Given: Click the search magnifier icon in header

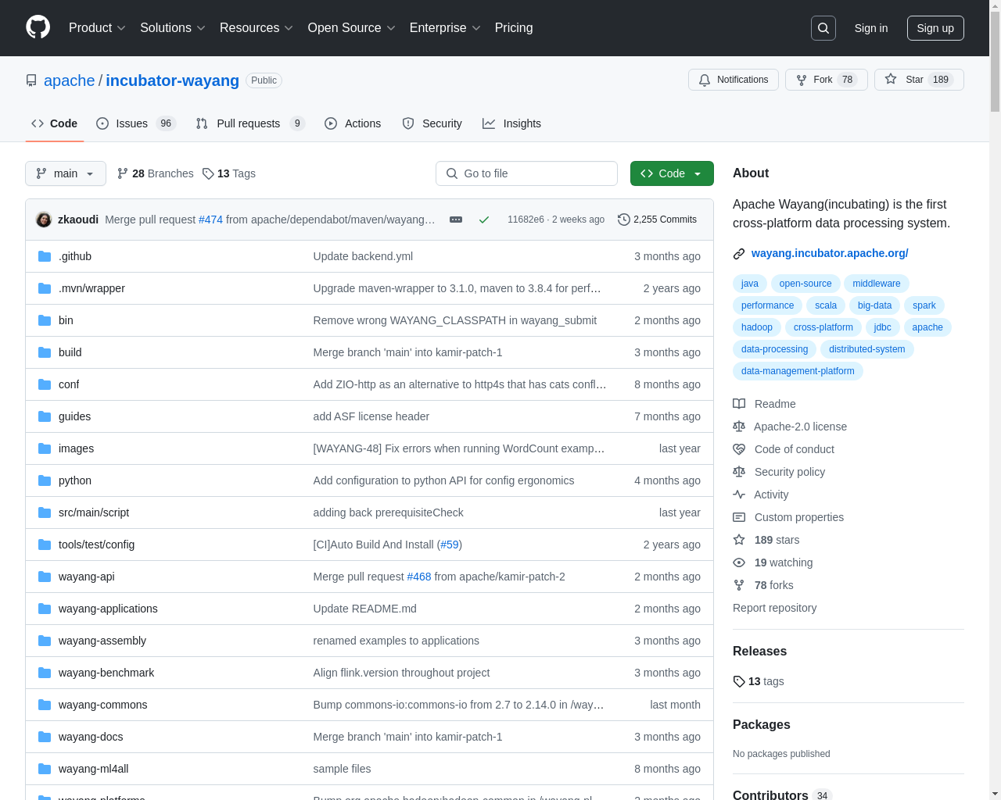Looking at the screenshot, I should pos(823,28).
